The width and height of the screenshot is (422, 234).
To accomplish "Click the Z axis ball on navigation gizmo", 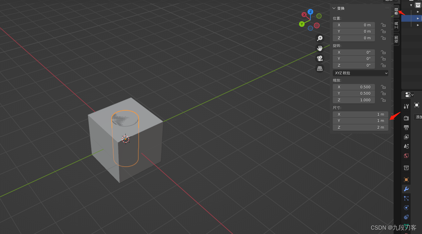I will [x=311, y=12].
